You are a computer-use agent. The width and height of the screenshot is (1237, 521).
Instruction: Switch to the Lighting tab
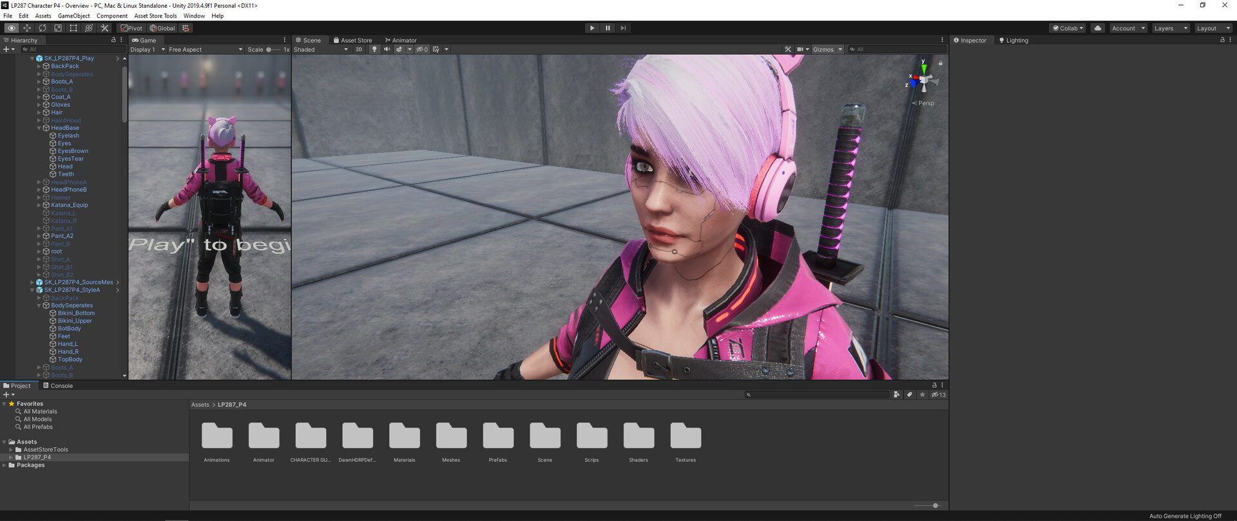1013,40
